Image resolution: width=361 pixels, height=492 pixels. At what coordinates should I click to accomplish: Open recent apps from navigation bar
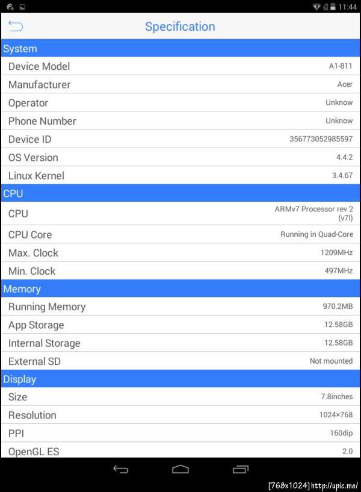(x=241, y=469)
